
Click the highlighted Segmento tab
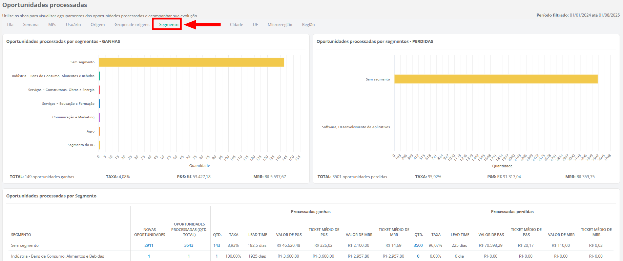(x=168, y=25)
